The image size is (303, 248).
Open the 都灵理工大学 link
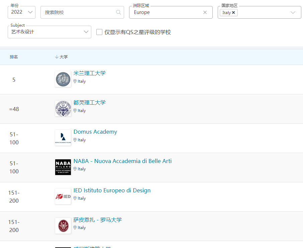(x=89, y=103)
